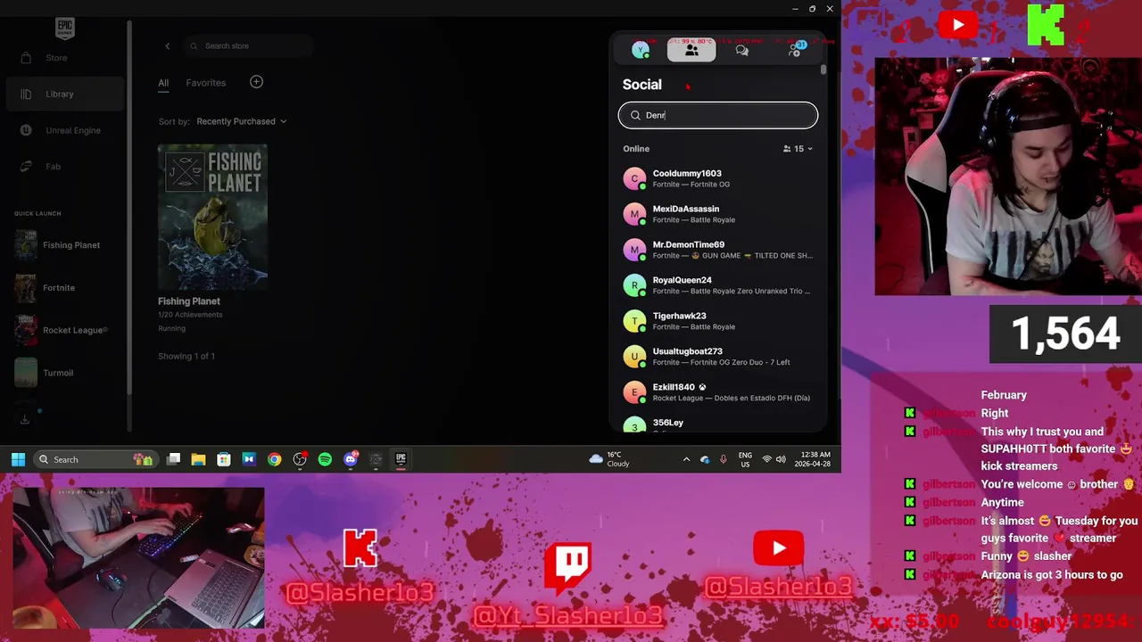Click the magnifier icon in the Social search
Viewport: 1142px width, 642px height.
point(635,115)
